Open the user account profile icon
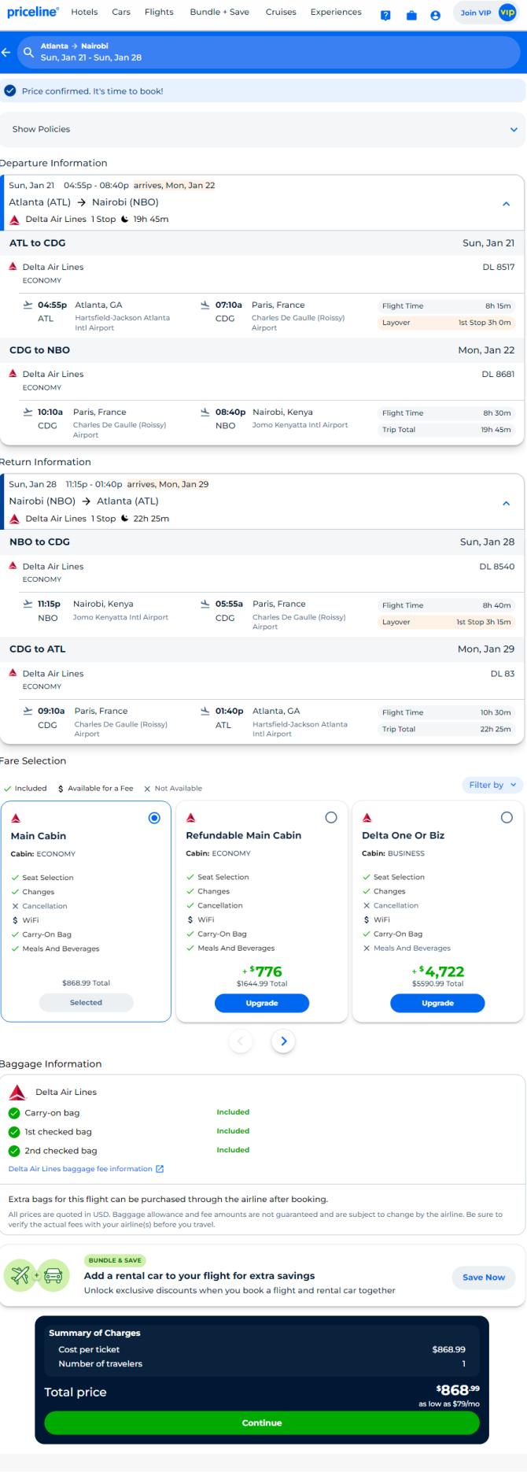Viewport: 527px width, 1472px height. click(x=435, y=15)
